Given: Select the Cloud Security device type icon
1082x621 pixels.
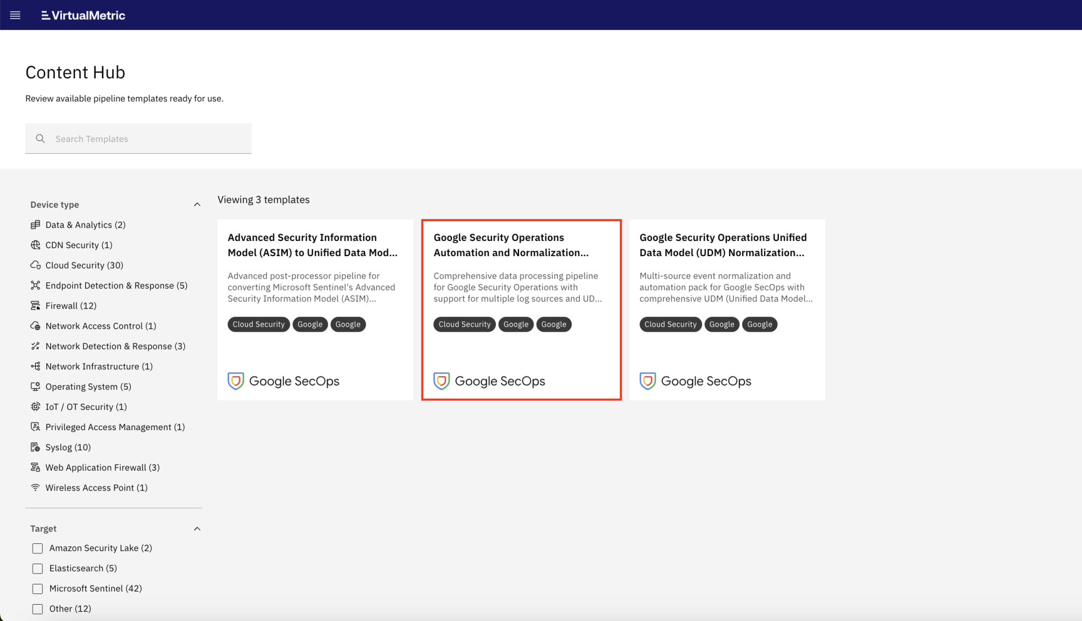Looking at the screenshot, I should tap(36, 265).
